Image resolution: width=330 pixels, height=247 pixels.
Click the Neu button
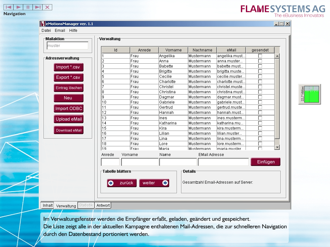(x=68, y=98)
